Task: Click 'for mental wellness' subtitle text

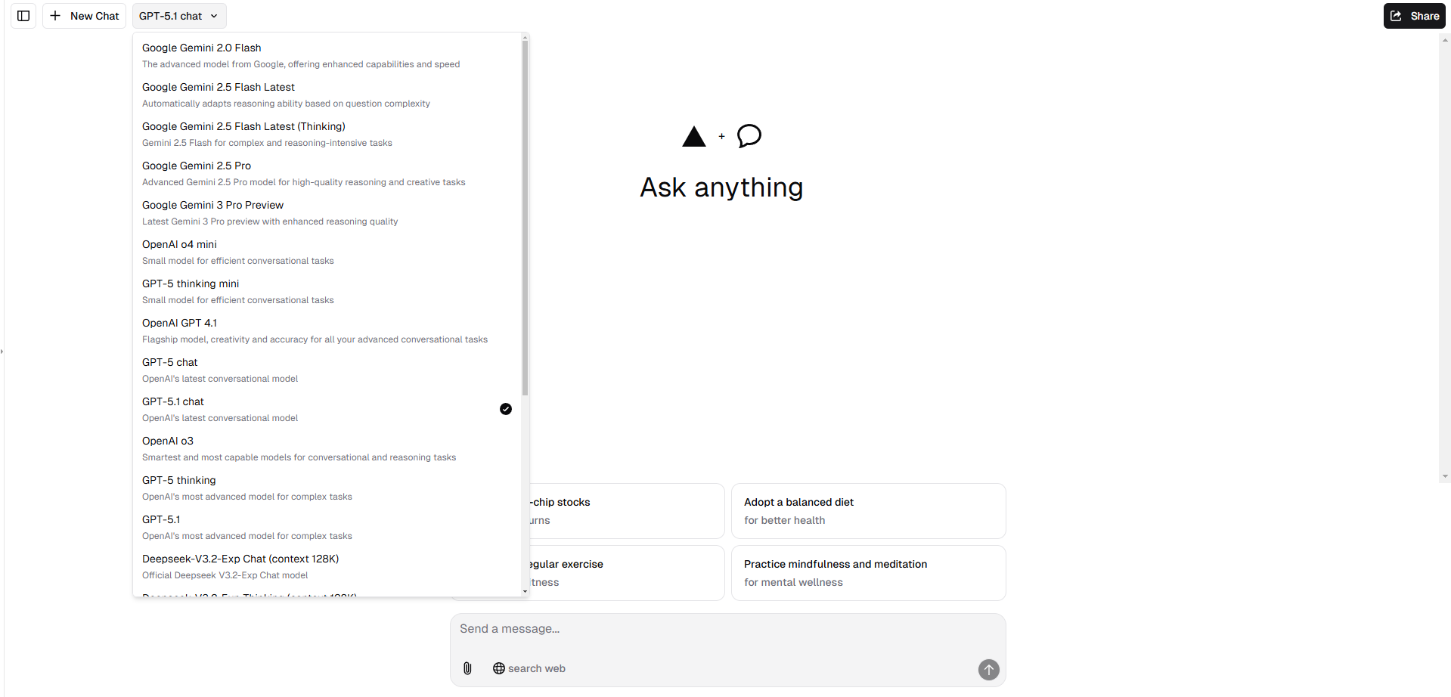Action: coord(793,582)
